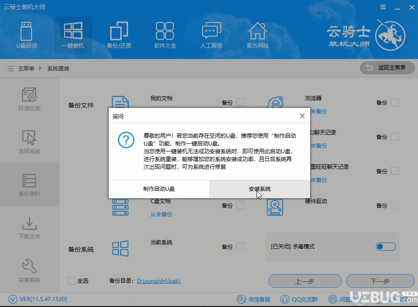Check QQ聊天记录 backup checkbox

(395, 137)
